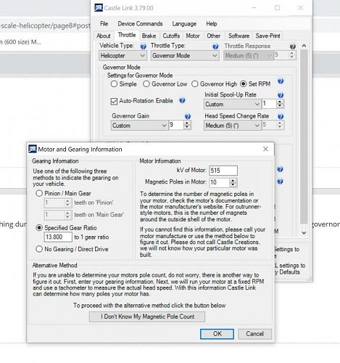Click I Don't Know My Magnetic Pole Count

(x=147, y=317)
